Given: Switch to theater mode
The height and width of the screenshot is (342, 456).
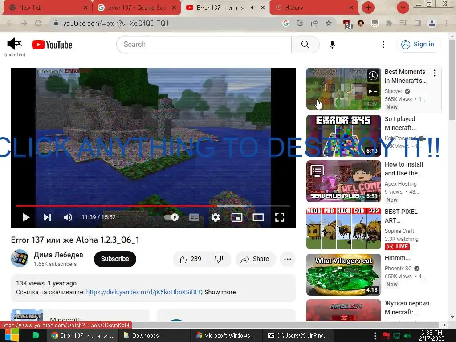Looking at the screenshot, I should pyautogui.click(x=258, y=217).
